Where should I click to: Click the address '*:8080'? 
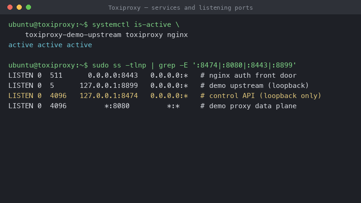(117, 106)
